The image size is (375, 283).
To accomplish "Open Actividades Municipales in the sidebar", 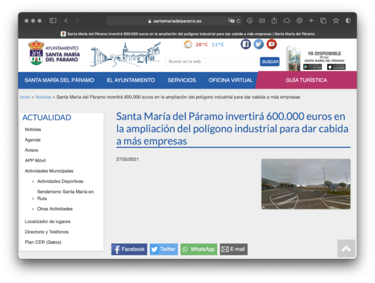I will tap(49, 171).
